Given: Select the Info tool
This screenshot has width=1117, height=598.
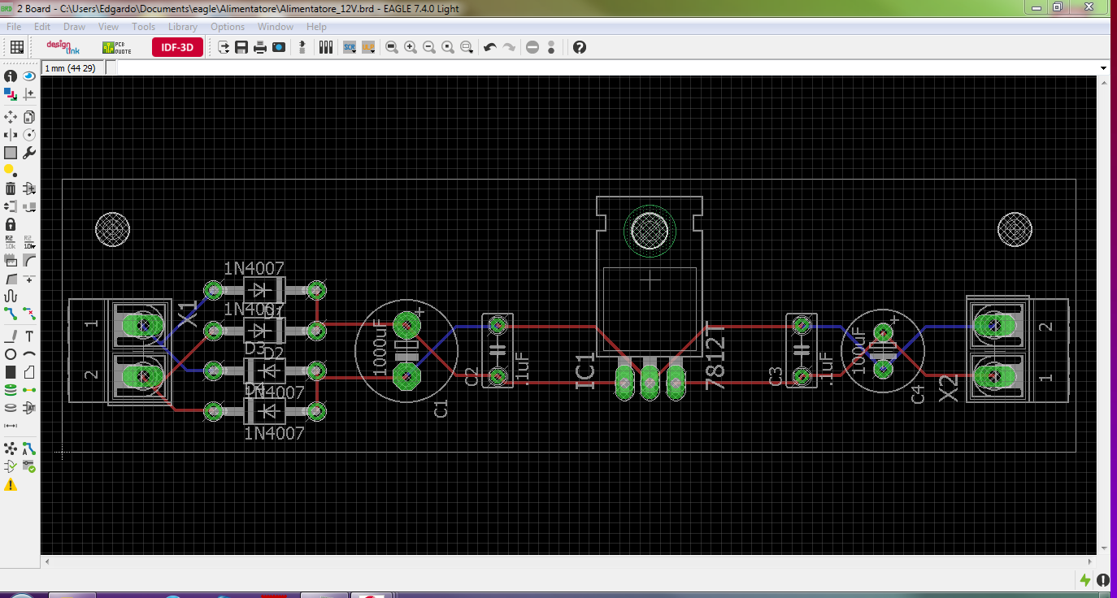Looking at the screenshot, I should (x=11, y=76).
